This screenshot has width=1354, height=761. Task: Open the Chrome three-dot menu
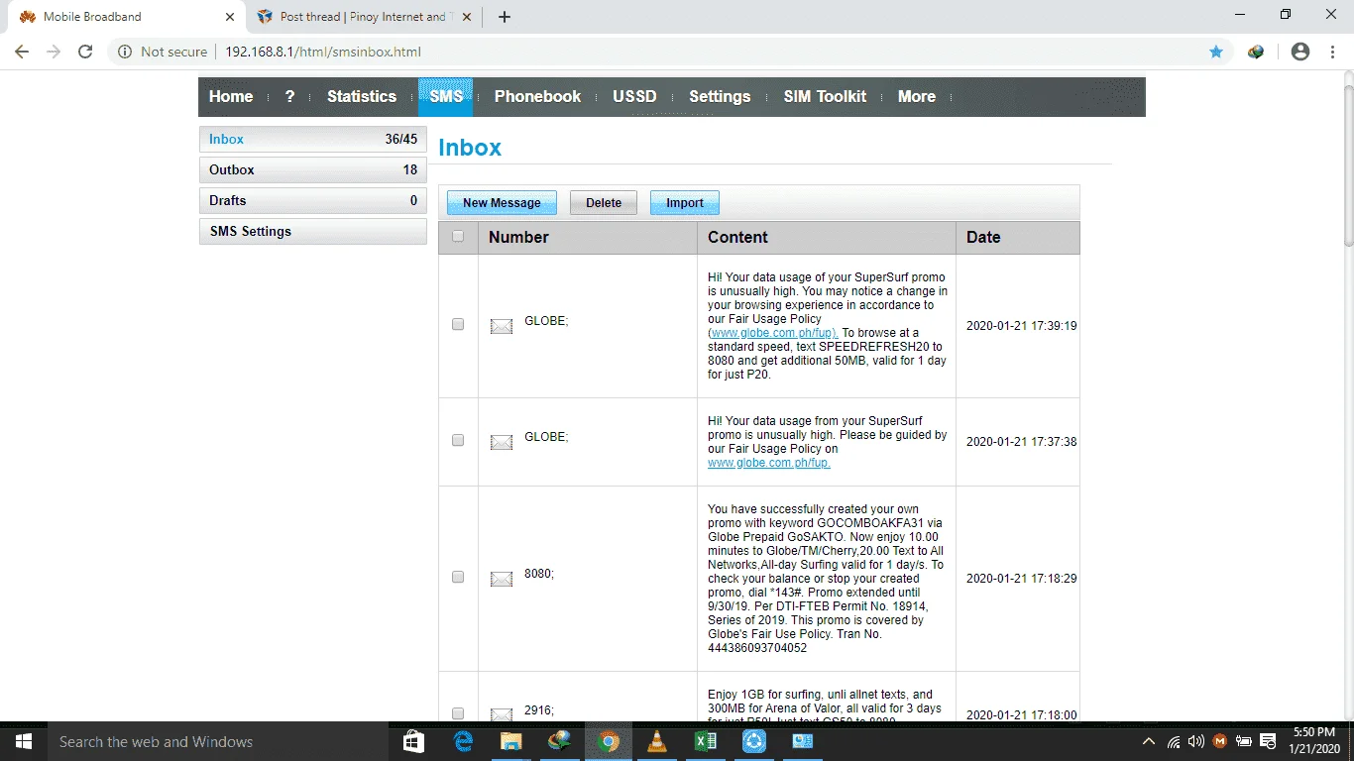click(1331, 52)
